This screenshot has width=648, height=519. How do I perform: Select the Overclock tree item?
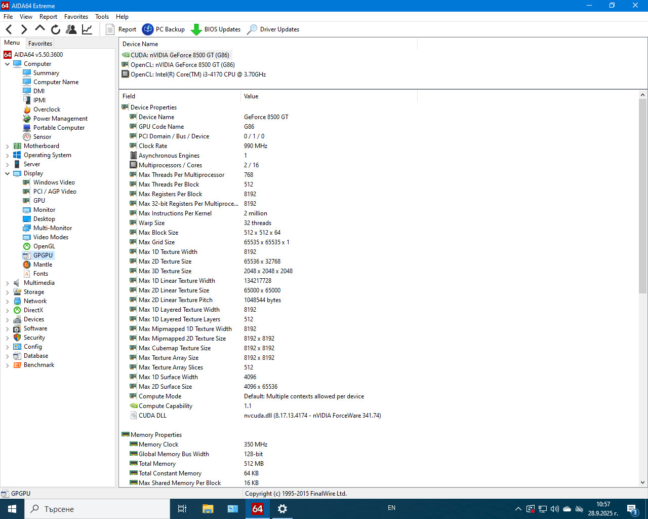47,109
